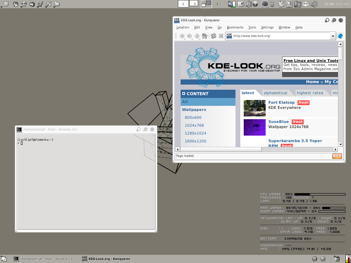
Task: Click the show desktop icon in bottom panel
Action: [x=4, y=259]
